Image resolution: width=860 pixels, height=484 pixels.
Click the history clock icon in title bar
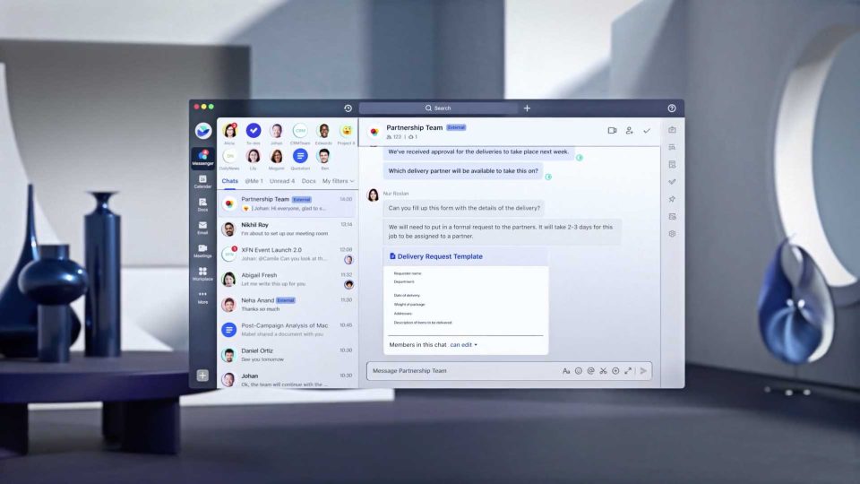pos(348,108)
